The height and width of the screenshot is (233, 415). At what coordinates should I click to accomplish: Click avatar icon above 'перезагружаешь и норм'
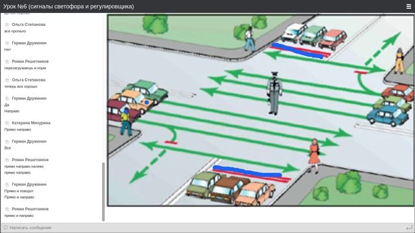pos(7,61)
